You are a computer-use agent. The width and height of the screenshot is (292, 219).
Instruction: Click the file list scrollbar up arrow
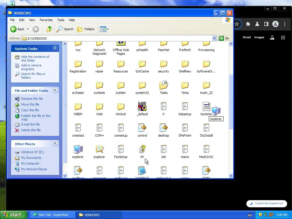(231, 44)
